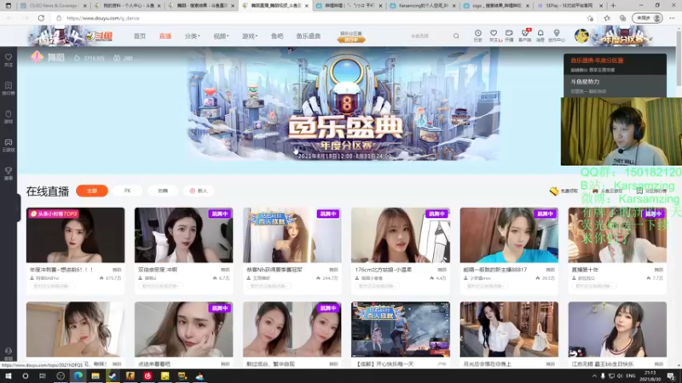The height and width of the screenshot is (383, 682).
Task: Select the PK filter pill
Action: (127, 191)
